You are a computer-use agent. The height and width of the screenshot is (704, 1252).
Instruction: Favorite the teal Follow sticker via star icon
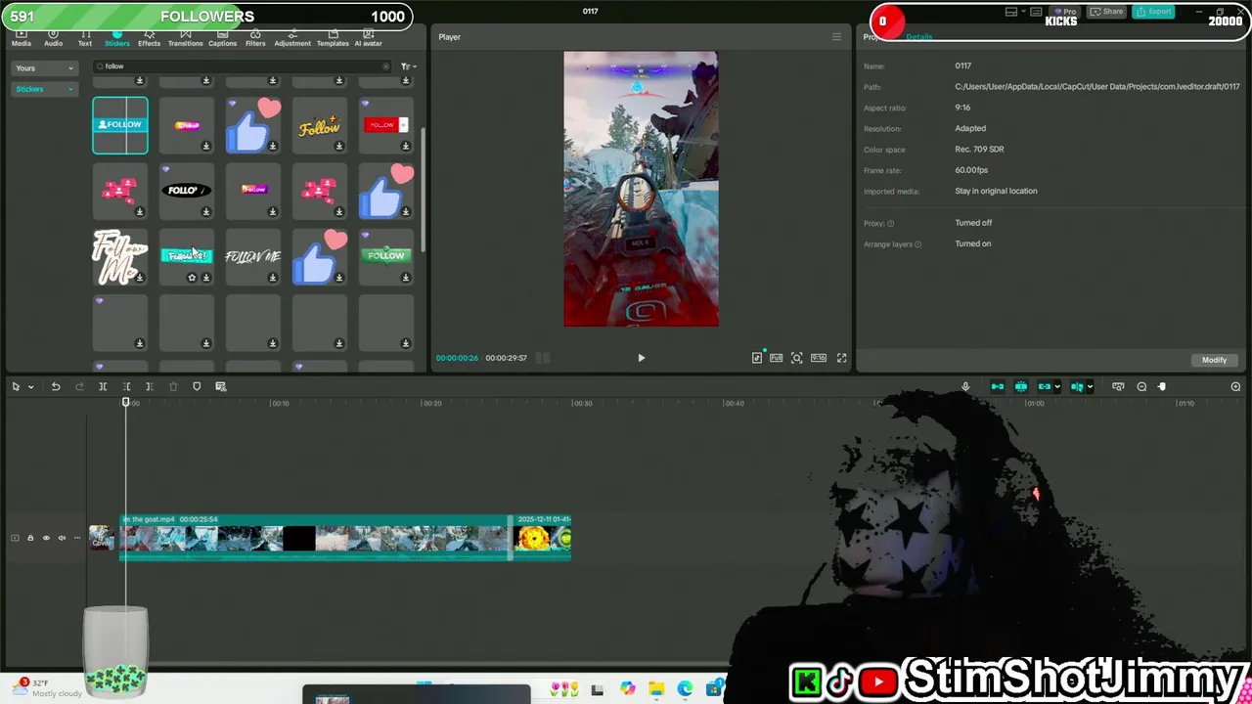pyautogui.click(x=192, y=278)
